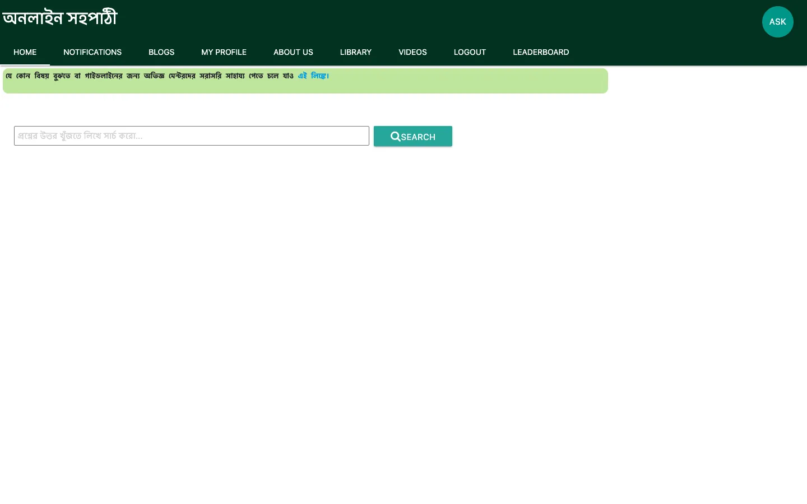Image resolution: width=807 pixels, height=504 pixels.
Task: Click the round ASK button
Action: point(778,22)
